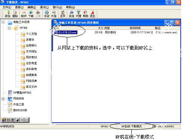Viewport: 182px width, 140px height.
Task: Click the 教材ISBN表 icon in tree
Action: pyautogui.click(x=10, y=110)
